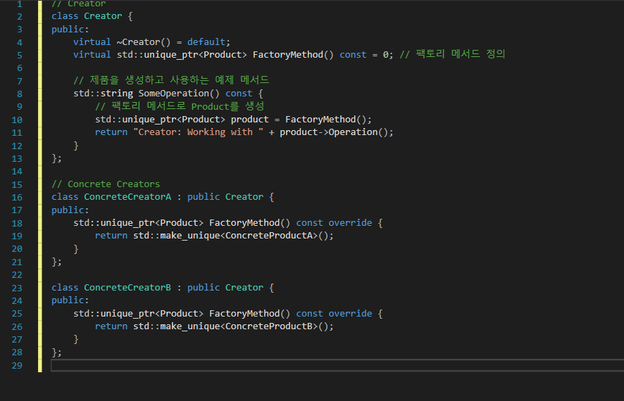Click 'public:' on line 24
Viewport: 624px width, 401px height.
pyautogui.click(x=70, y=300)
